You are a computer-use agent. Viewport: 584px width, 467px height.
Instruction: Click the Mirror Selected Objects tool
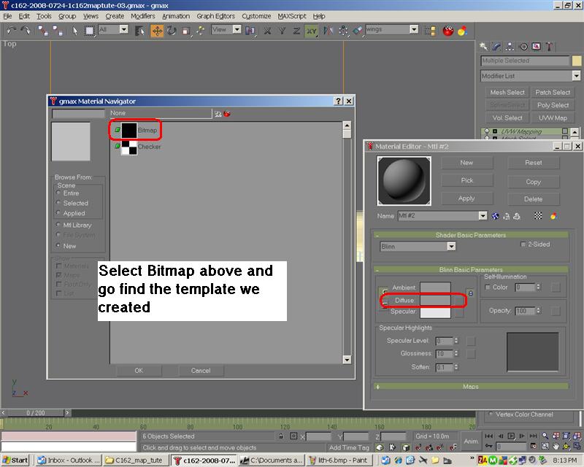point(328,31)
